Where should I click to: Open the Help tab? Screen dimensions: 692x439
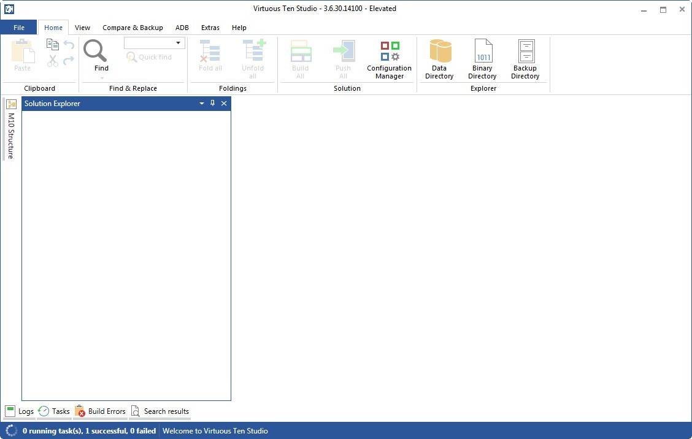239,28
